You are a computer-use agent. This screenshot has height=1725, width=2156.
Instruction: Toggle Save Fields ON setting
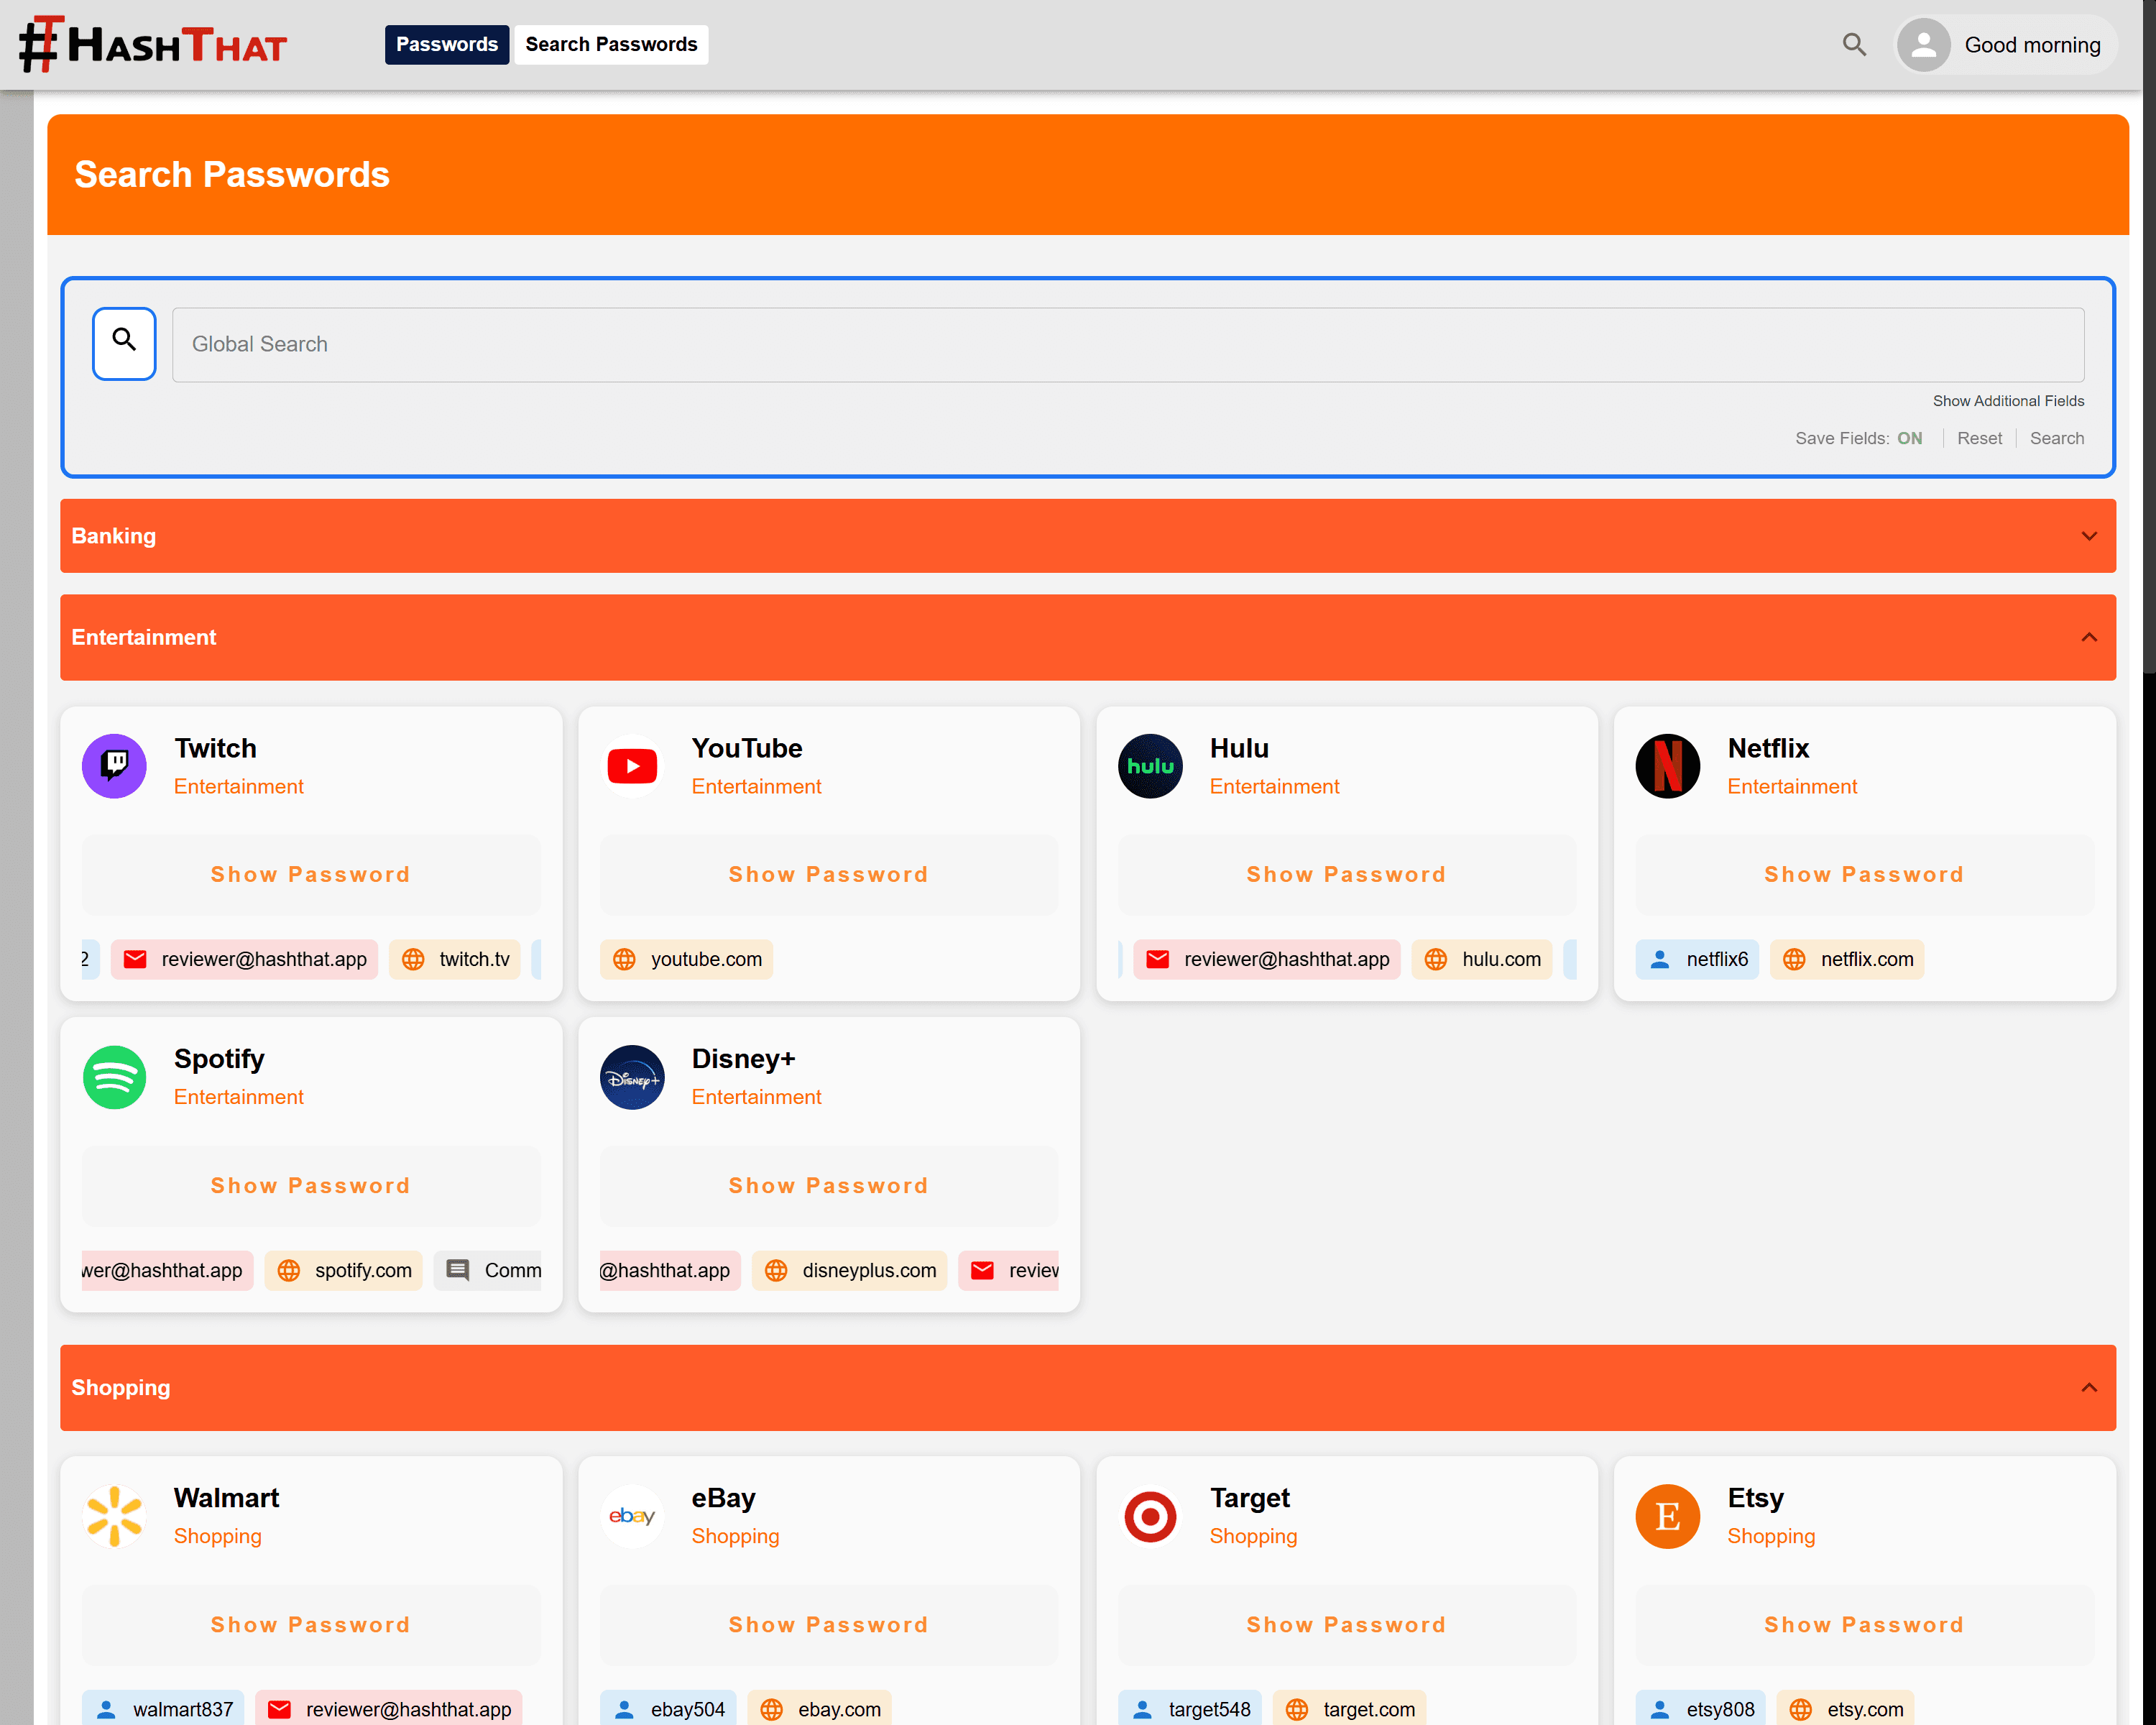tap(1909, 438)
